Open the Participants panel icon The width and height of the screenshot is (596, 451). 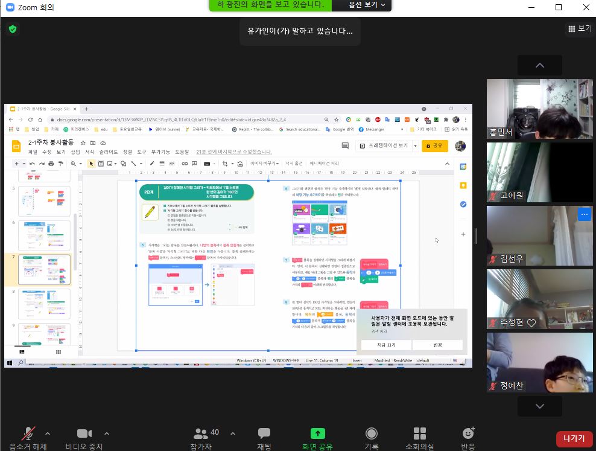tap(201, 433)
